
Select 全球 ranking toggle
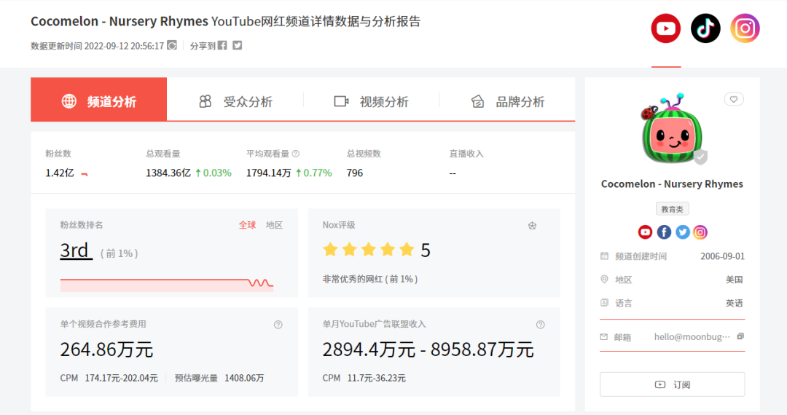247,225
